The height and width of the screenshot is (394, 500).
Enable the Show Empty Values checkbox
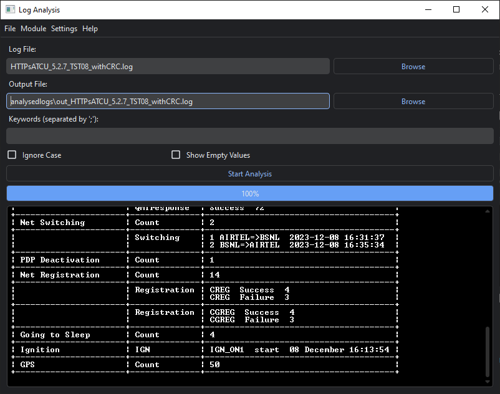pos(176,155)
